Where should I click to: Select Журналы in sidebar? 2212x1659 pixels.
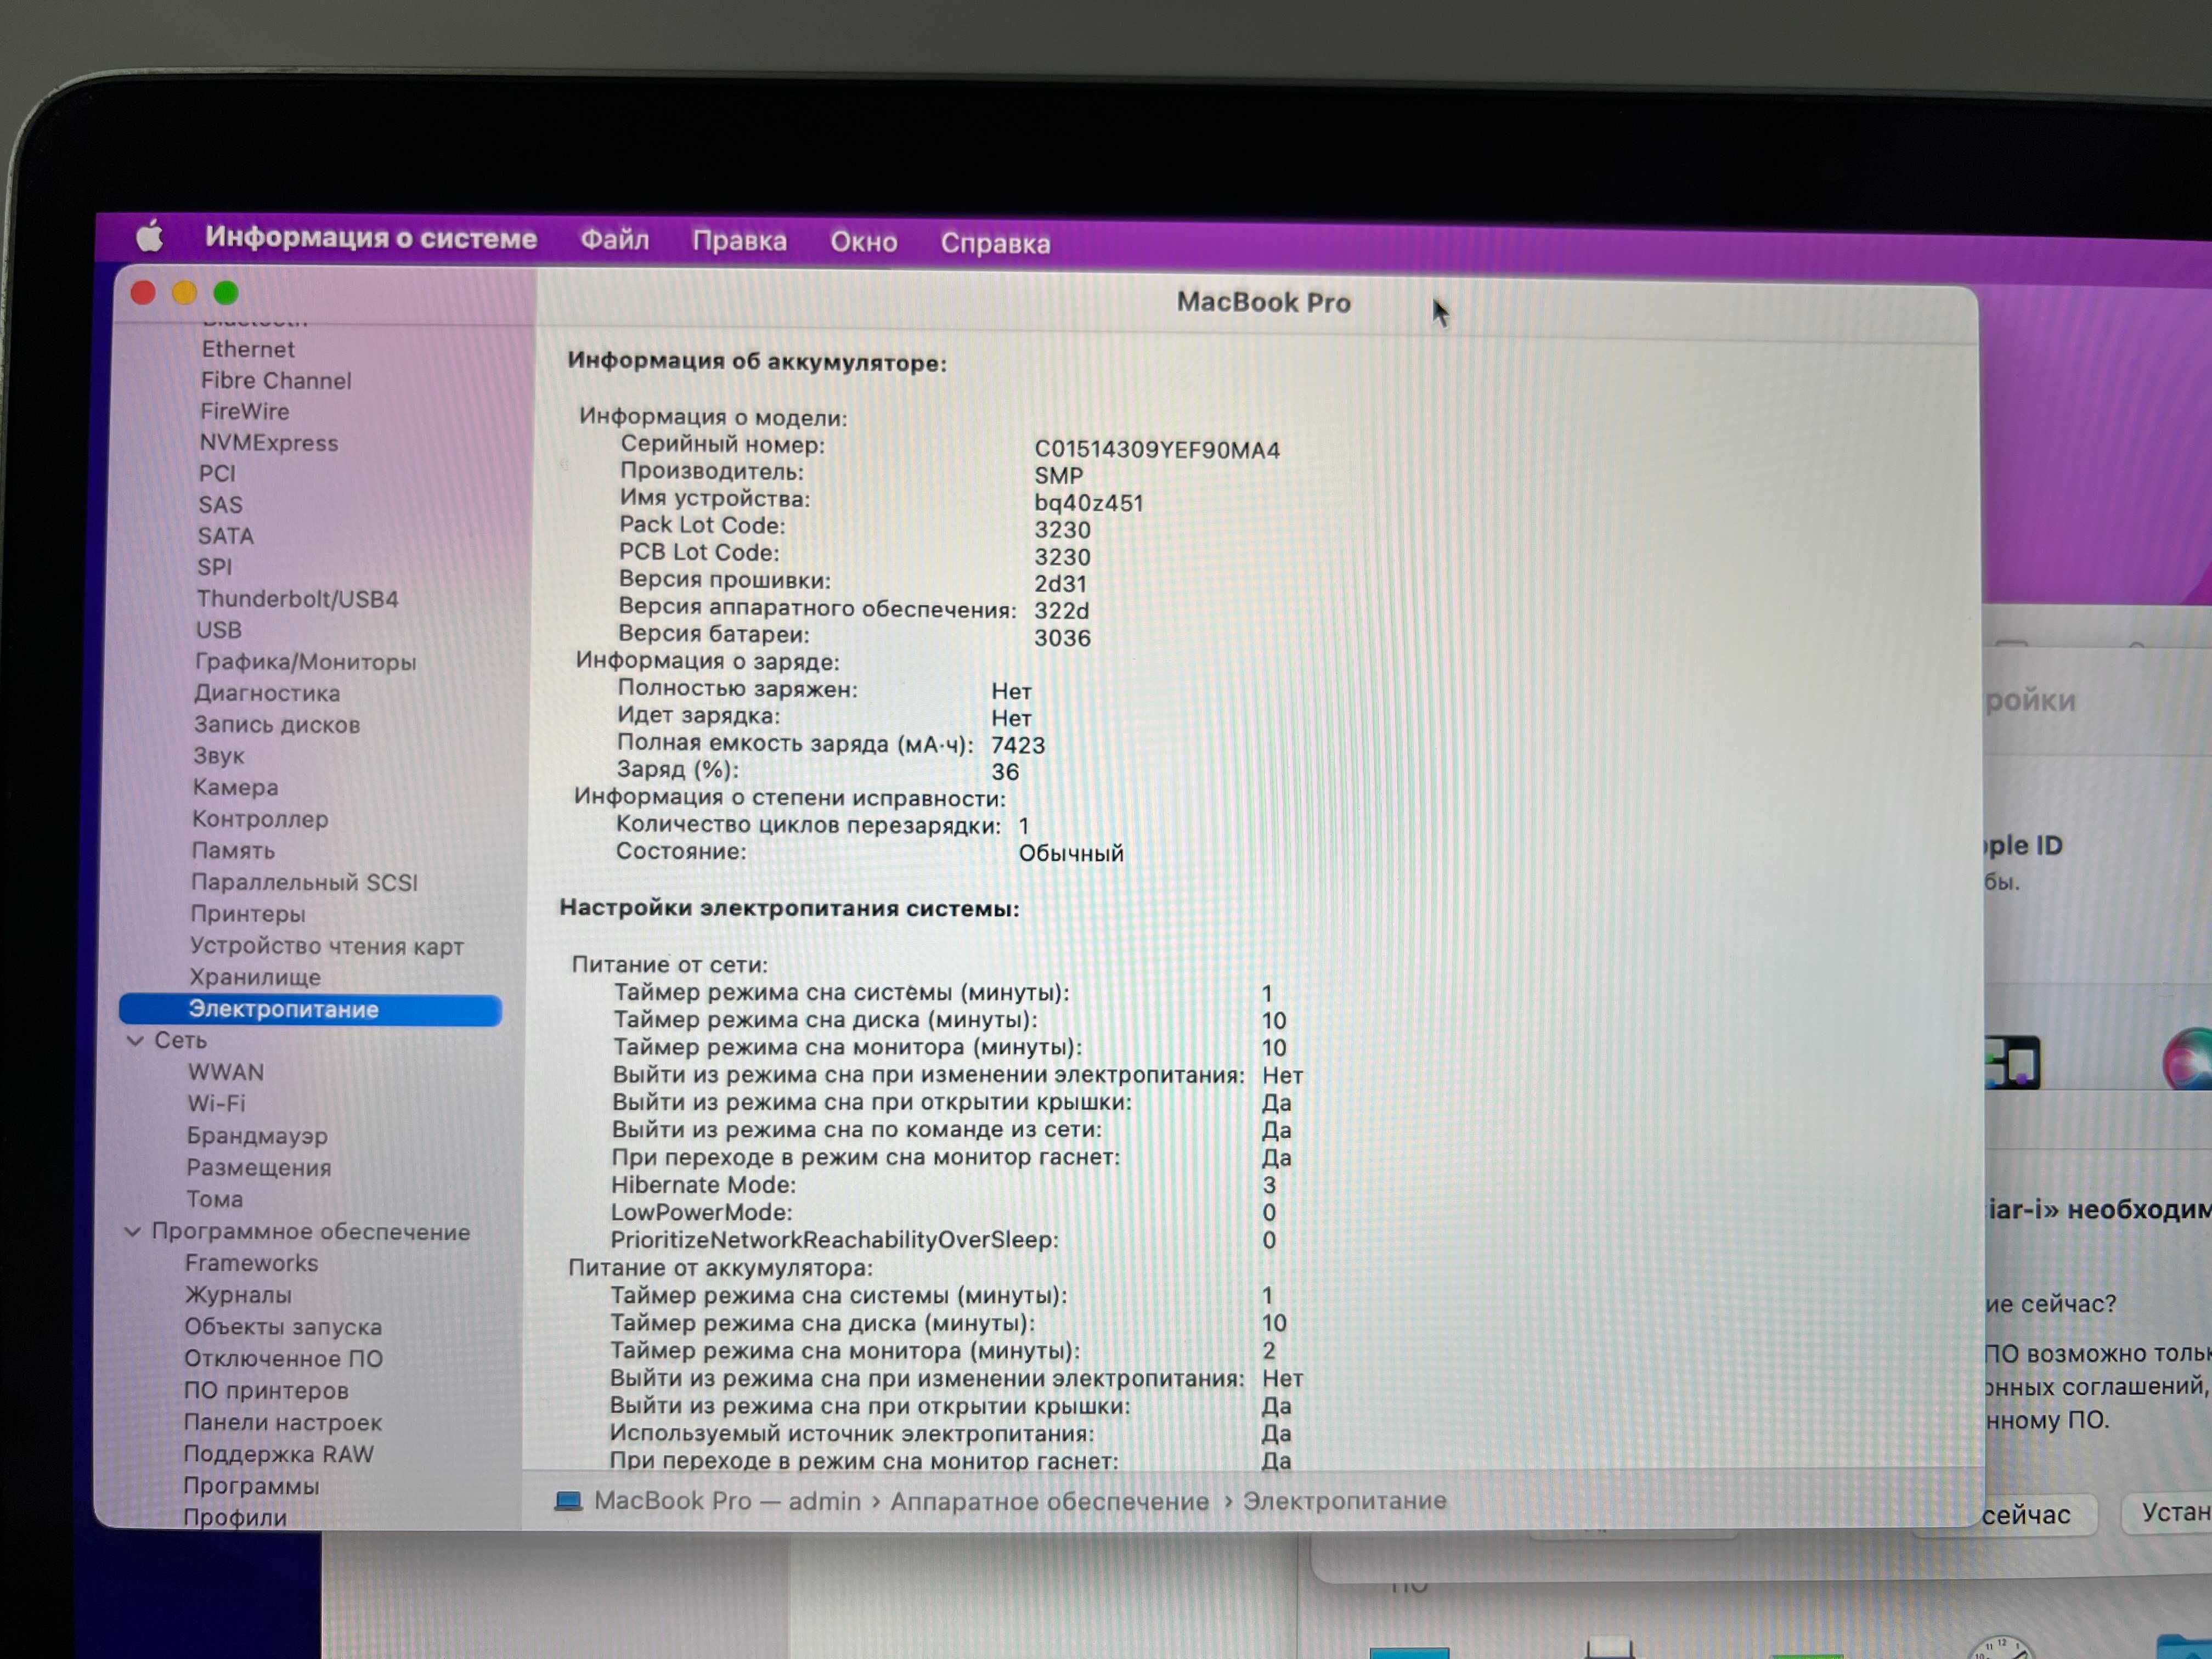(238, 1295)
